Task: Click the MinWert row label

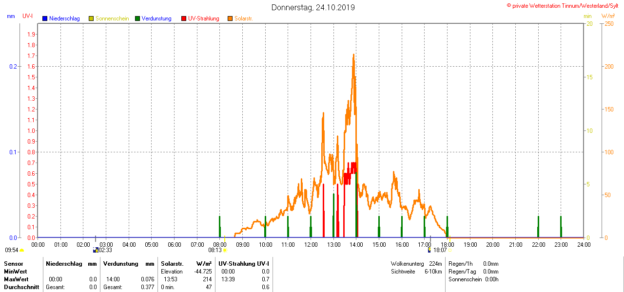Action: click(16, 271)
